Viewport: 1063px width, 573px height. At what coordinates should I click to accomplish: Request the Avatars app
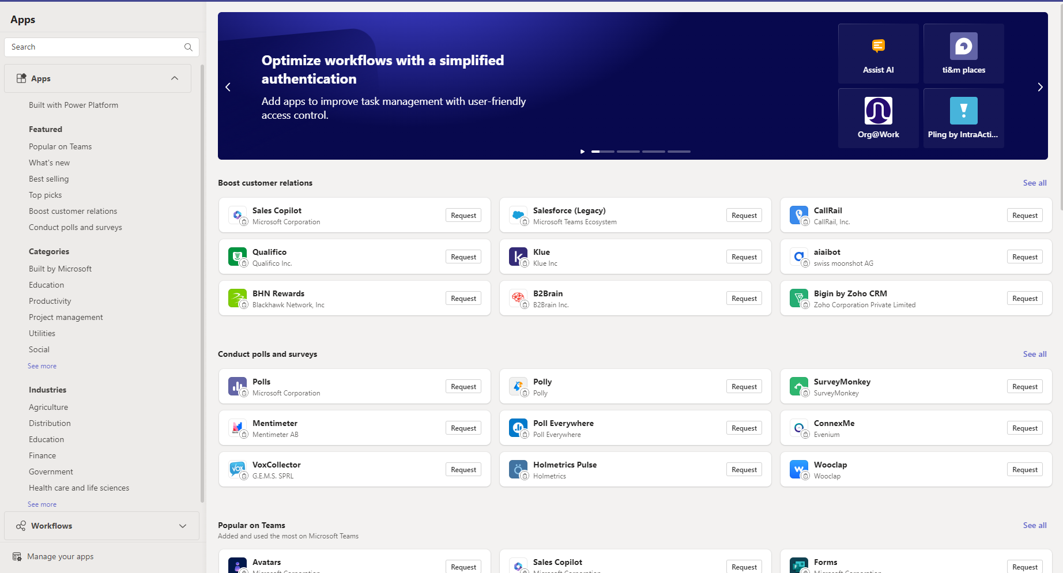coord(463,567)
